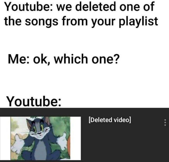Click the dark strip above the thumbnail

[84, 112]
